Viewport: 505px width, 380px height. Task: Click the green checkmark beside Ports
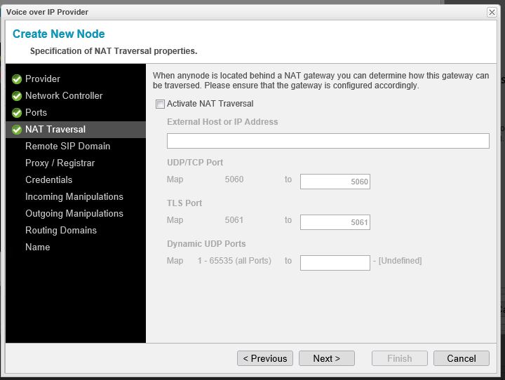[17, 113]
